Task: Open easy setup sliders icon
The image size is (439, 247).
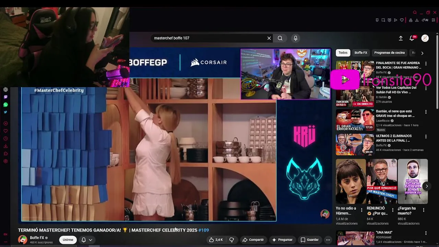Action: point(433,20)
